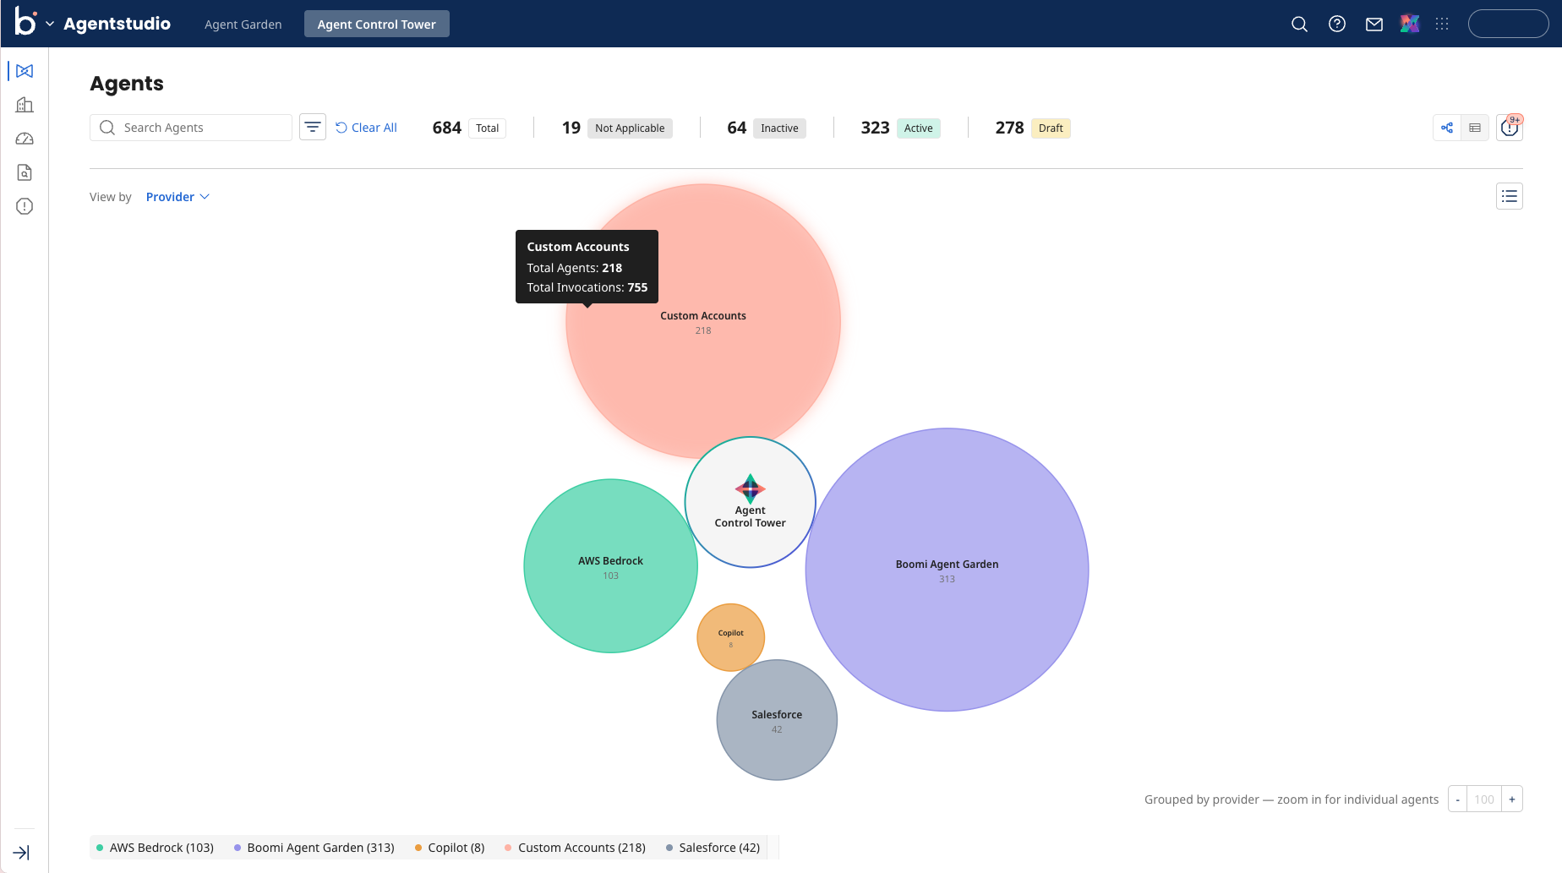Open the gauge dashboard icon in sidebar
Image resolution: width=1562 pixels, height=873 pixels.
pyautogui.click(x=25, y=139)
